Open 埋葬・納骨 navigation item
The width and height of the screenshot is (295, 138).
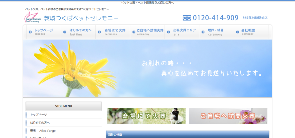pos(217,32)
